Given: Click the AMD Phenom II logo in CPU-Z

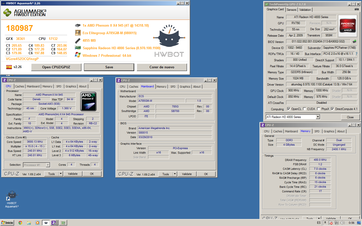Looking at the screenshot, I should [88, 101].
